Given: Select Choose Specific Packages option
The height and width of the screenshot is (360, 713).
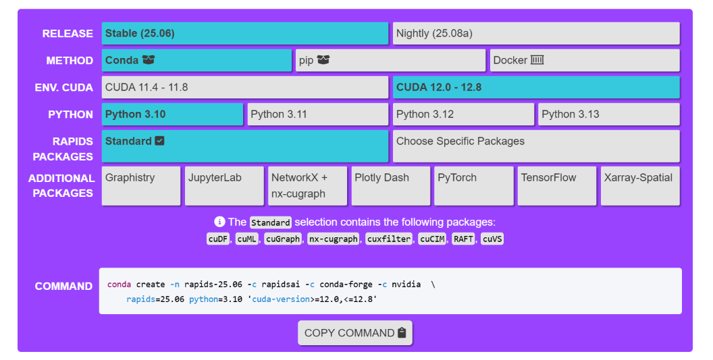Looking at the screenshot, I should point(536,146).
